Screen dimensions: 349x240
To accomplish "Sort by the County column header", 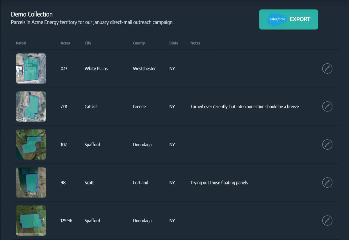I will pos(139,43).
